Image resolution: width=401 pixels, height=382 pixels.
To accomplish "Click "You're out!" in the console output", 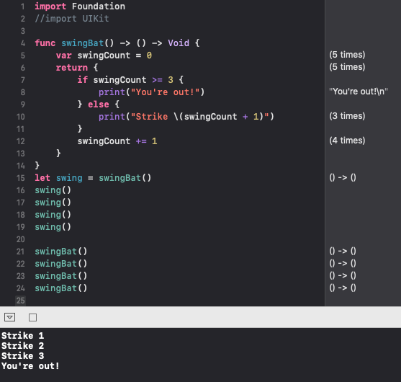I will click(x=30, y=366).
